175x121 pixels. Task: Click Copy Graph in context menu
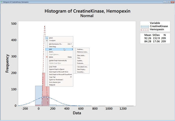tap(53, 67)
